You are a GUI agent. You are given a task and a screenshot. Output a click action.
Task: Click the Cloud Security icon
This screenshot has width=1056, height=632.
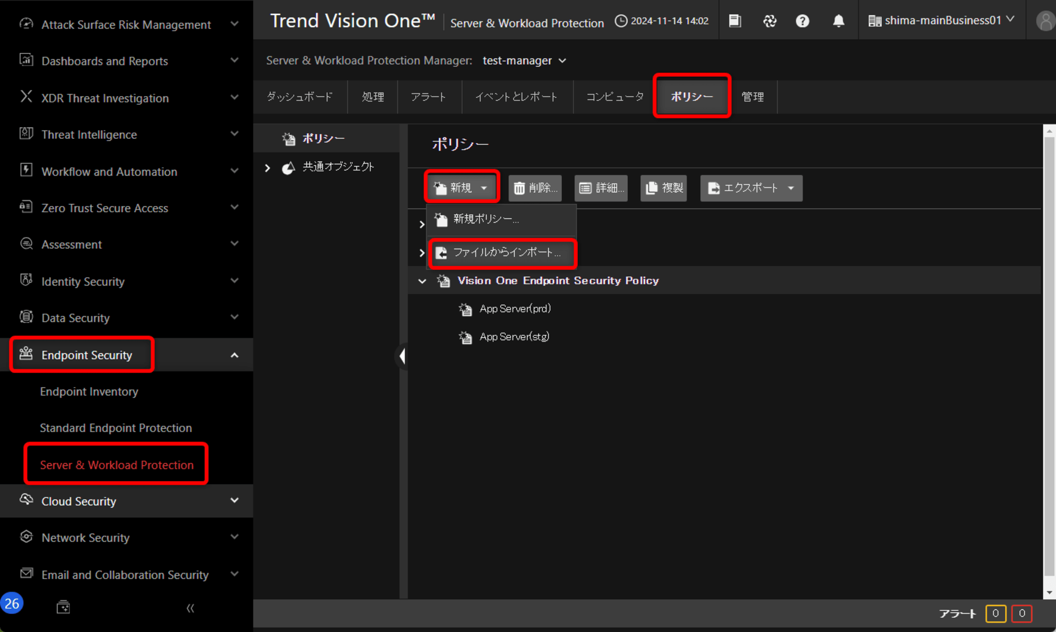(x=26, y=499)
